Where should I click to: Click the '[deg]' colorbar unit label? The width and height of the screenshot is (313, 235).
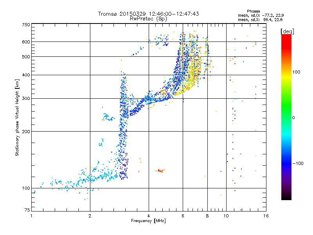click(287, 32)
